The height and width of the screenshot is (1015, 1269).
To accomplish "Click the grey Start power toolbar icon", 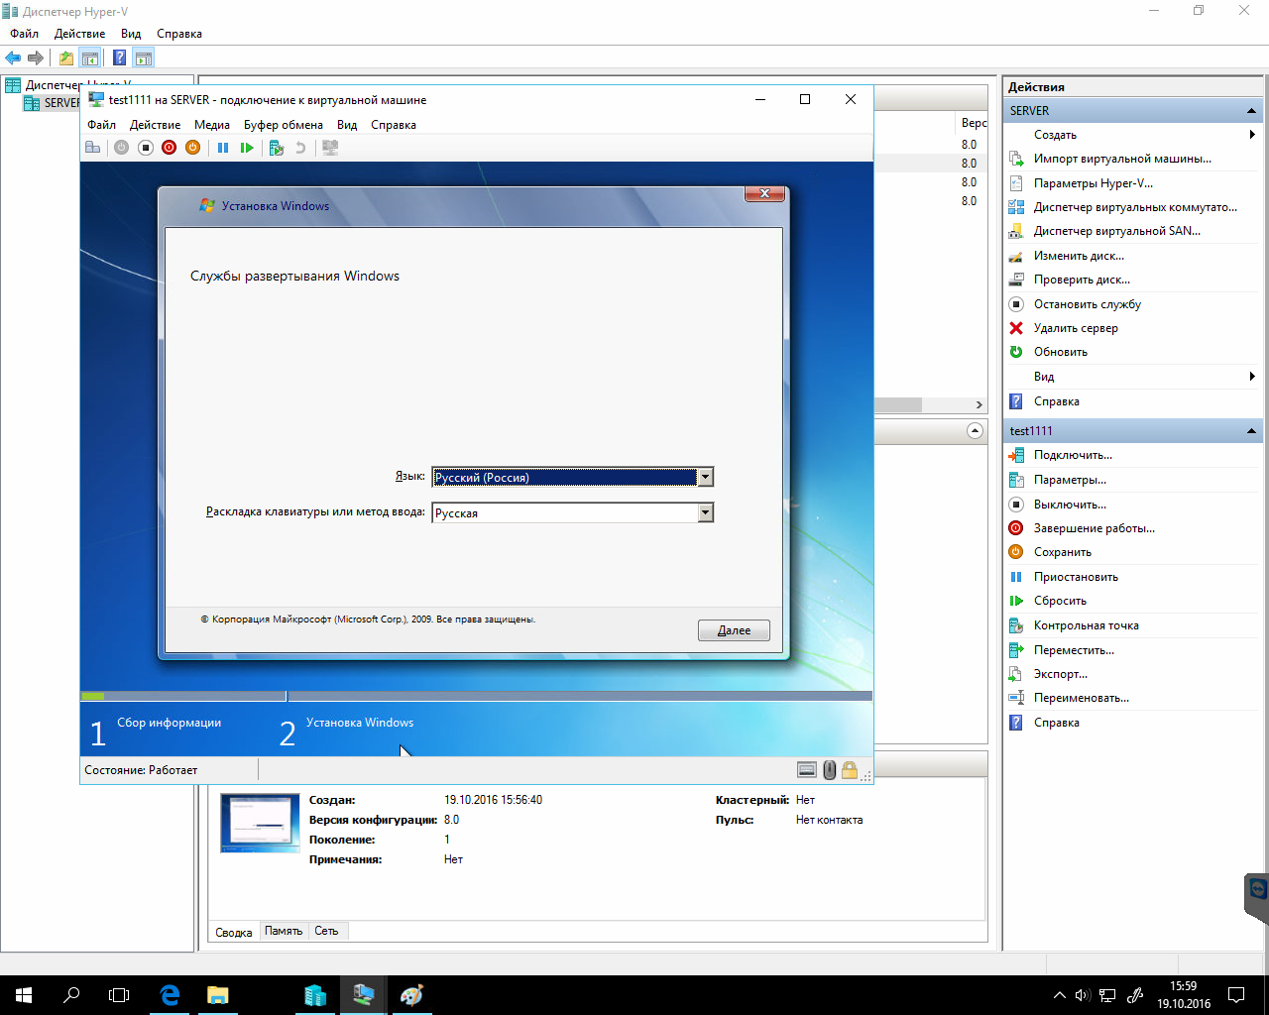I will tap(121, 148).
